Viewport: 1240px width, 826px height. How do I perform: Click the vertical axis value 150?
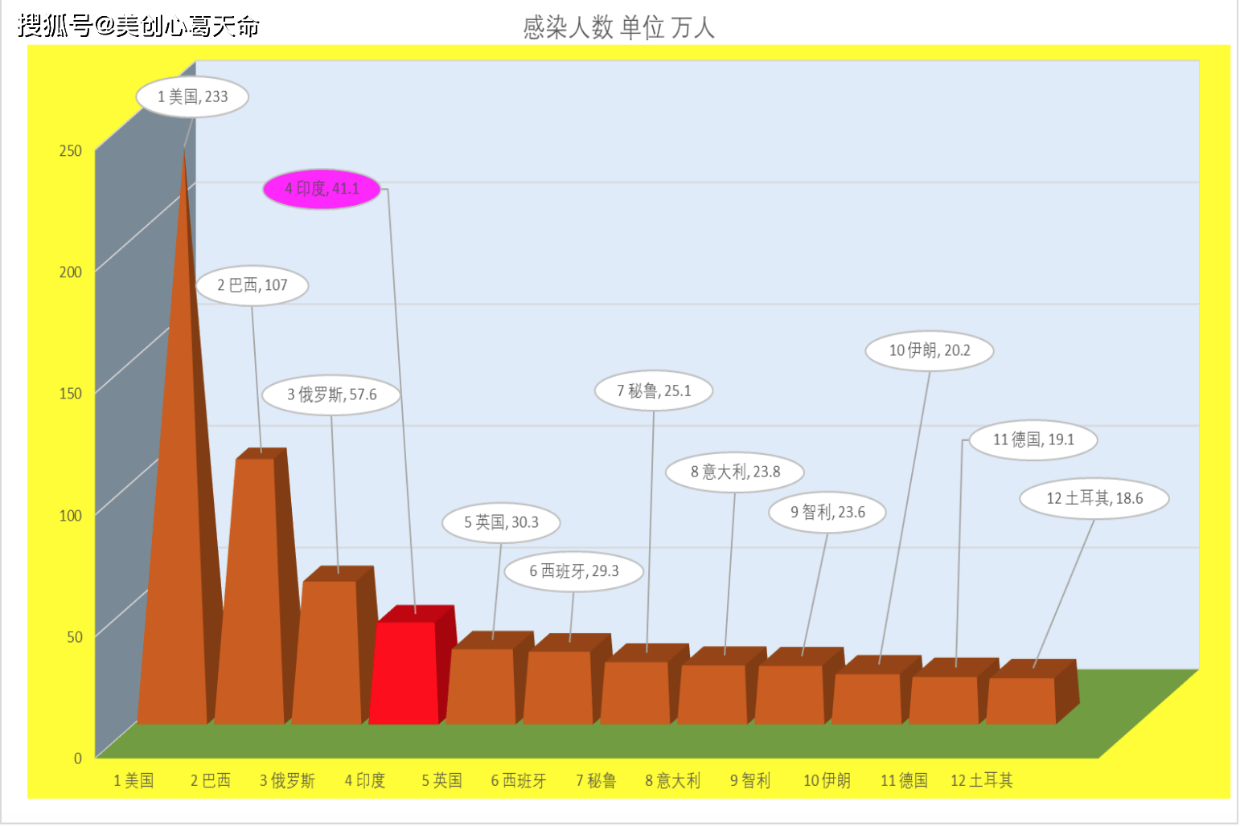71,394
